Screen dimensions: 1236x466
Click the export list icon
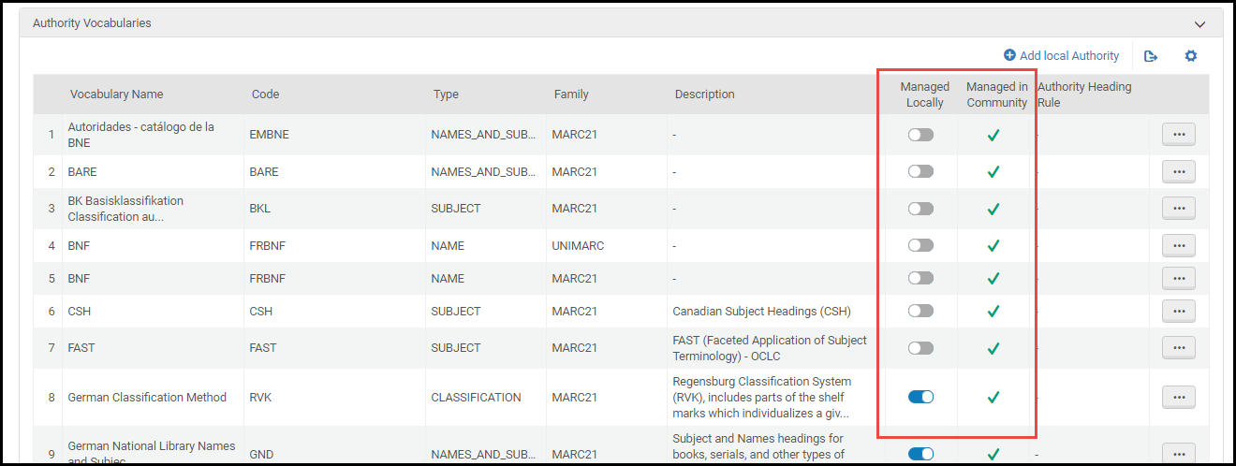[1151, 56]
